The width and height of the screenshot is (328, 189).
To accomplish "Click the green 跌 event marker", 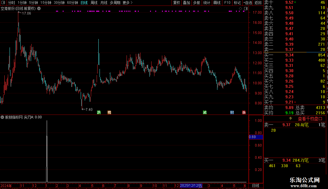I will click(99, 112).
